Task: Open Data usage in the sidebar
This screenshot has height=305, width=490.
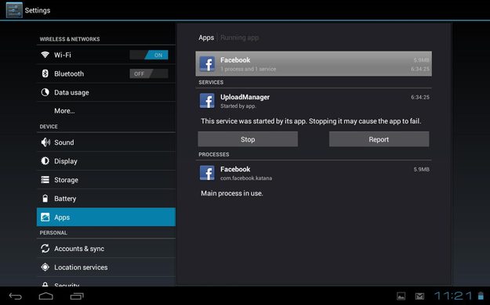Action: [106, 92]
